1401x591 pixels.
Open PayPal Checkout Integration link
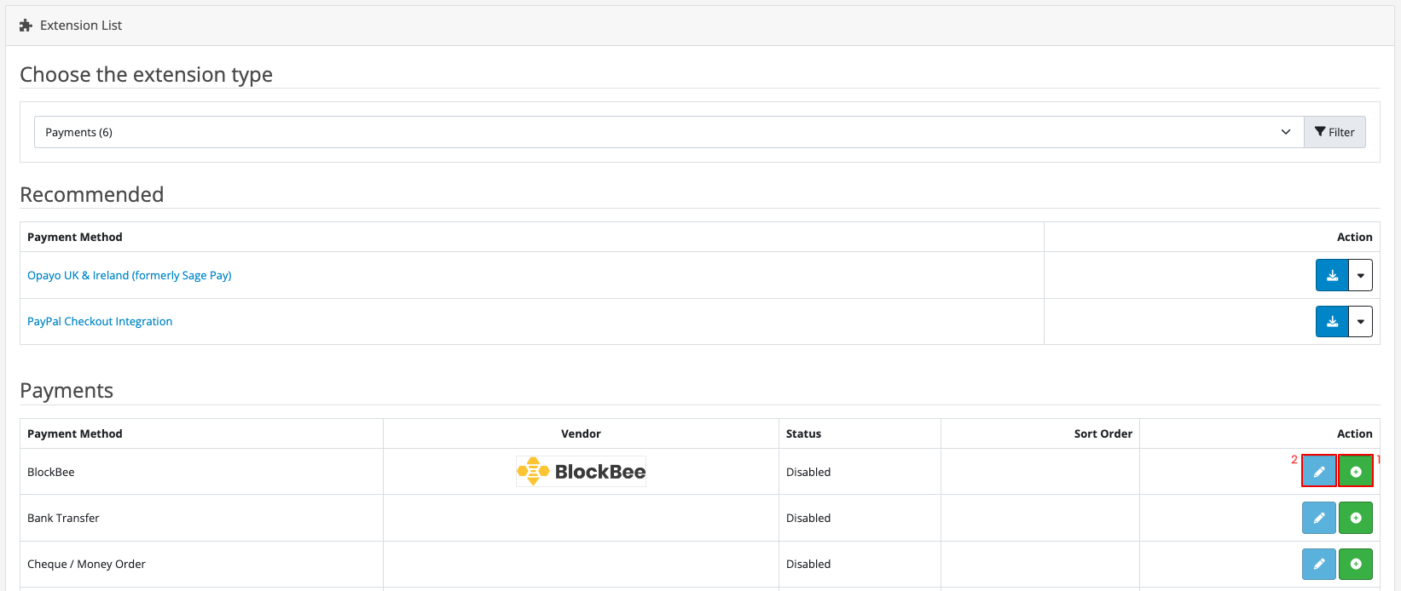(x=100, y=321)
